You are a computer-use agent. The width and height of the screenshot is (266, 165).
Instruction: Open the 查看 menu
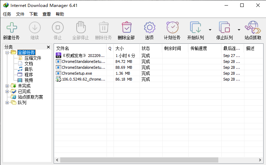click(x=47, y=14)
